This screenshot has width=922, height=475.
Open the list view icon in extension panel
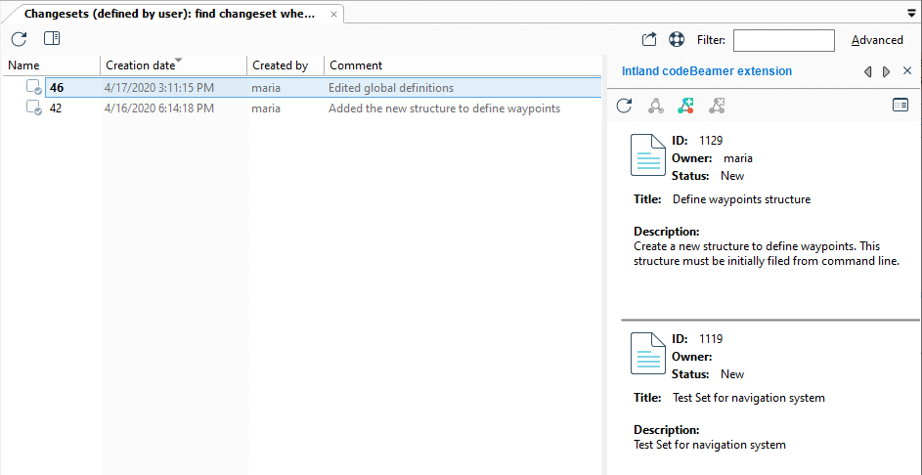point(900,106)
